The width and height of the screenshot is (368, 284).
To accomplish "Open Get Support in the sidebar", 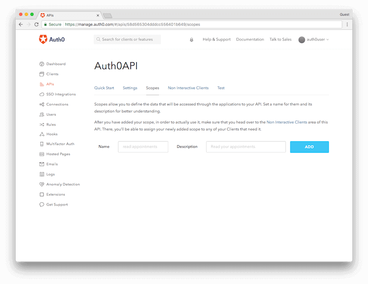I will 57,205.
